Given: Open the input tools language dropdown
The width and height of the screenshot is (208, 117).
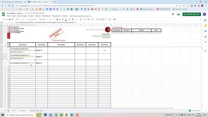Looking at the screenshot, I should click(x=115, y=19).
